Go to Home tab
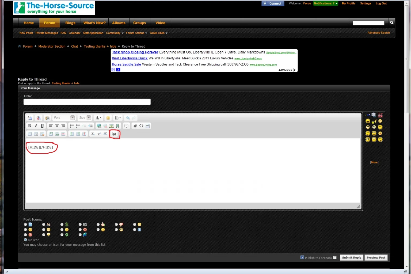The width and height of the screenshot is (411, 274). (29, 23)
